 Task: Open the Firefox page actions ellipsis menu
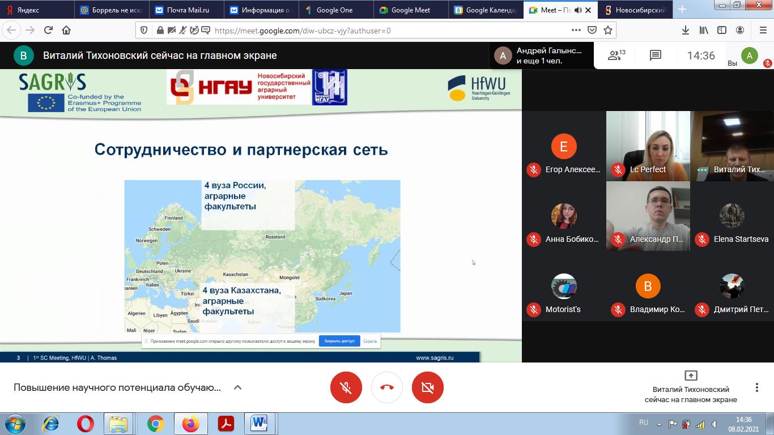576,30
